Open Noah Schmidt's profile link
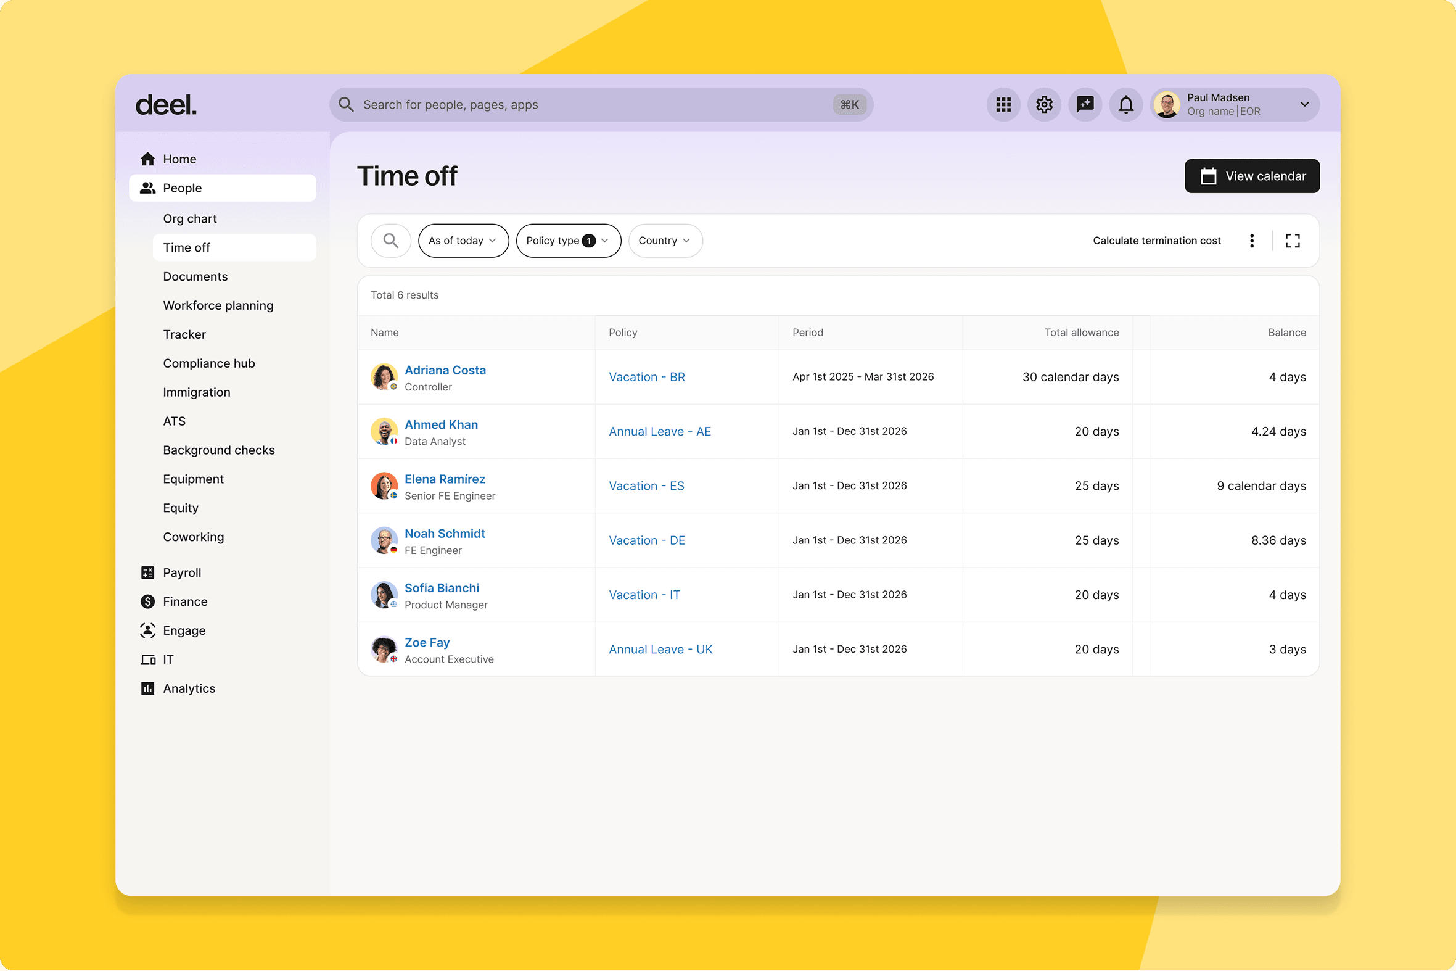This screenshot has height=971, width=1456. click(445, 534)
